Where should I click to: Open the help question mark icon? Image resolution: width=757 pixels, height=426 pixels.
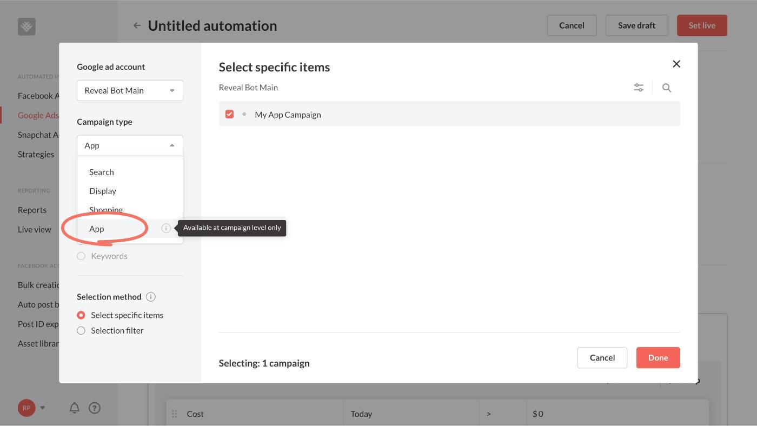click(x=95, y=408)
